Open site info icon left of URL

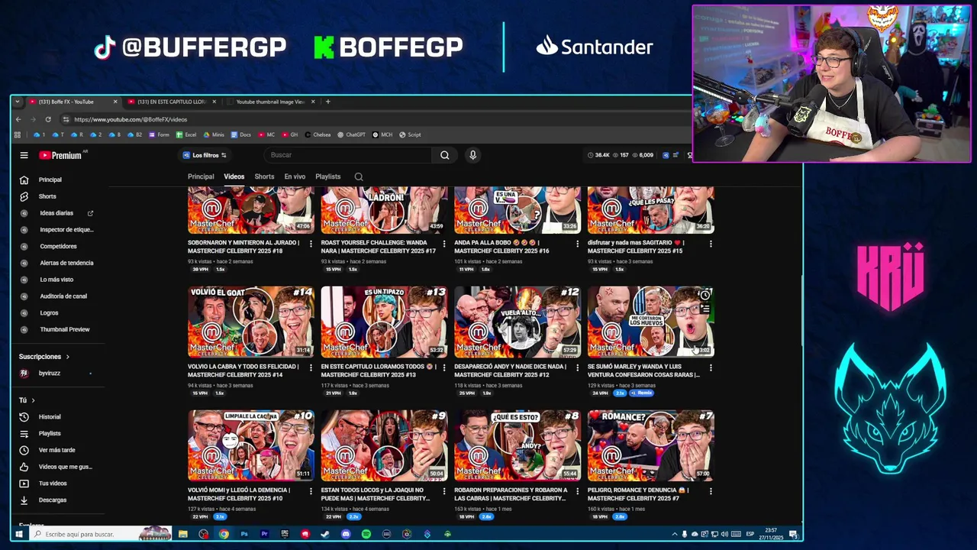coord(66,119)
